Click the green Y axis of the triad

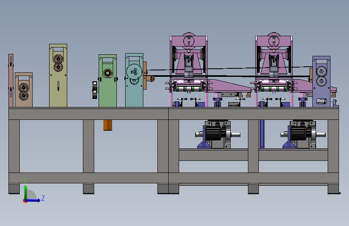tap(26, 192)
